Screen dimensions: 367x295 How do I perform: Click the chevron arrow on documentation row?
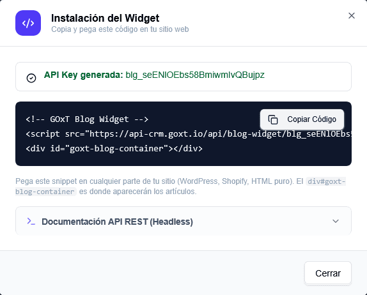point(336,221)
